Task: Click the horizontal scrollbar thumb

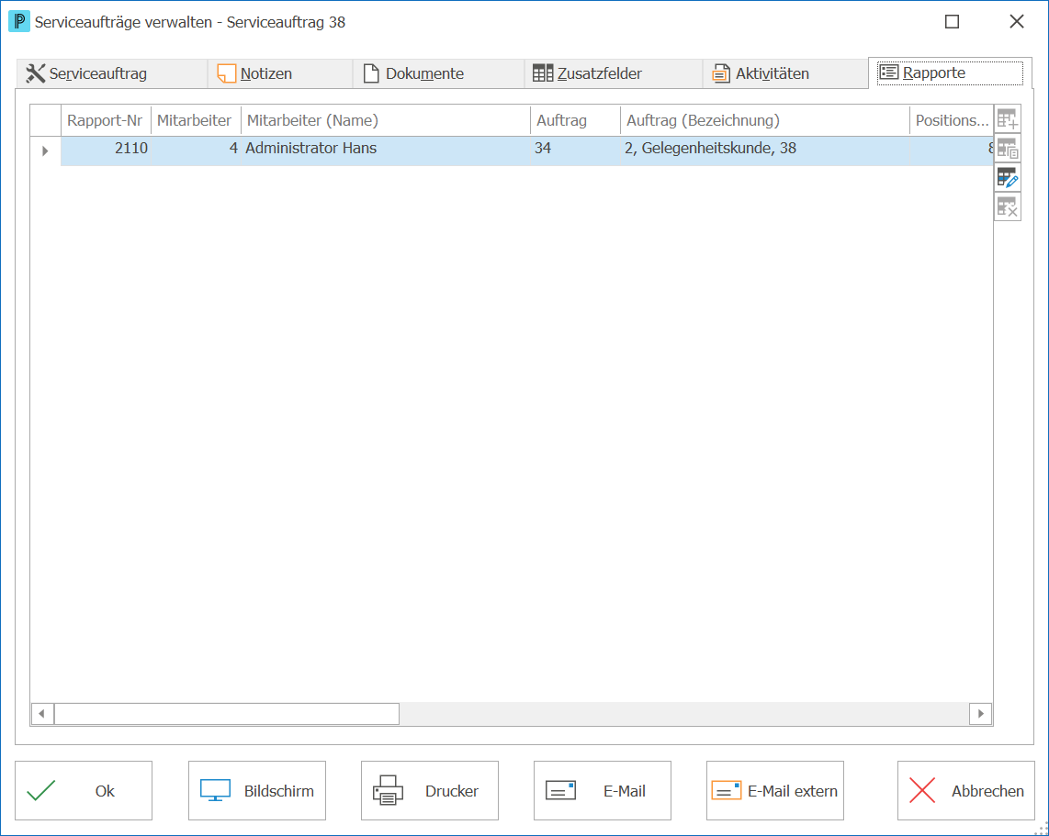Action: click(227, 714)
